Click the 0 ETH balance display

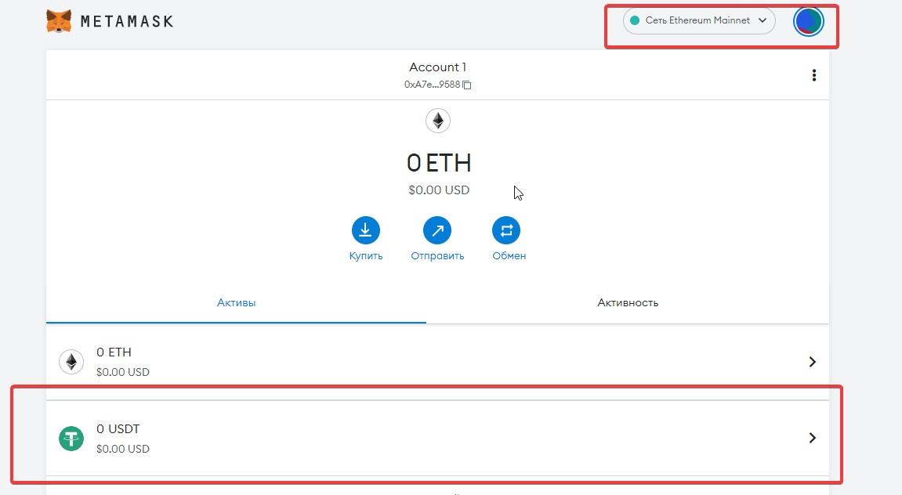coord(437,163)
